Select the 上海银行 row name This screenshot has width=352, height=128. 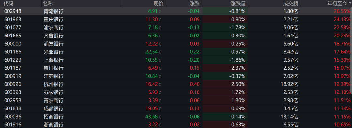point(53,60)
